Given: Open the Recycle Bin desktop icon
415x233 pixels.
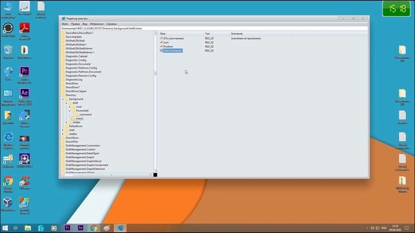Looking at the screenshot, I should 8,52.
